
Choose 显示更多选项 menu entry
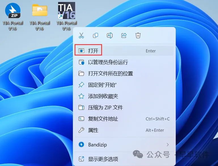point(124,159)
